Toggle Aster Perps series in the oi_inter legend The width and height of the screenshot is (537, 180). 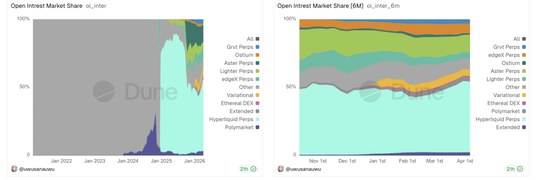tap(239, 63)
